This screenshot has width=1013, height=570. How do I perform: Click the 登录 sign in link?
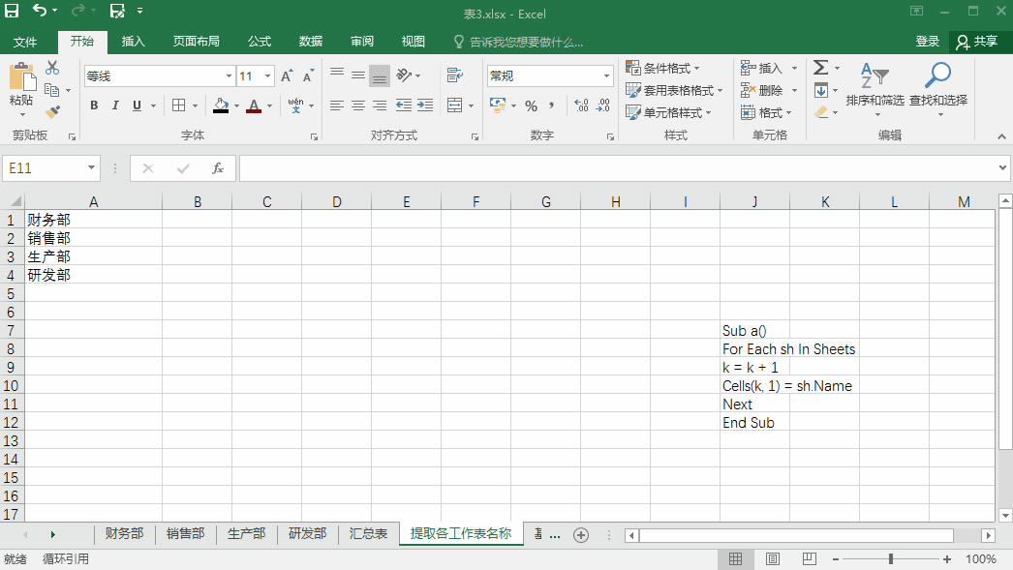point(927,42)
